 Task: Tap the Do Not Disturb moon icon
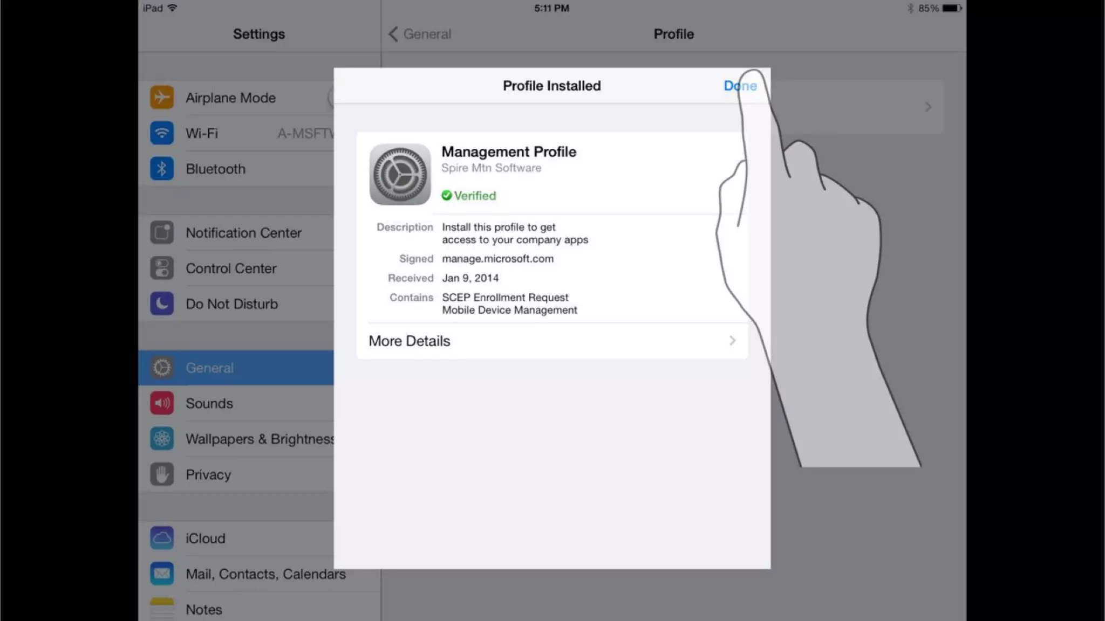[161, 304]
